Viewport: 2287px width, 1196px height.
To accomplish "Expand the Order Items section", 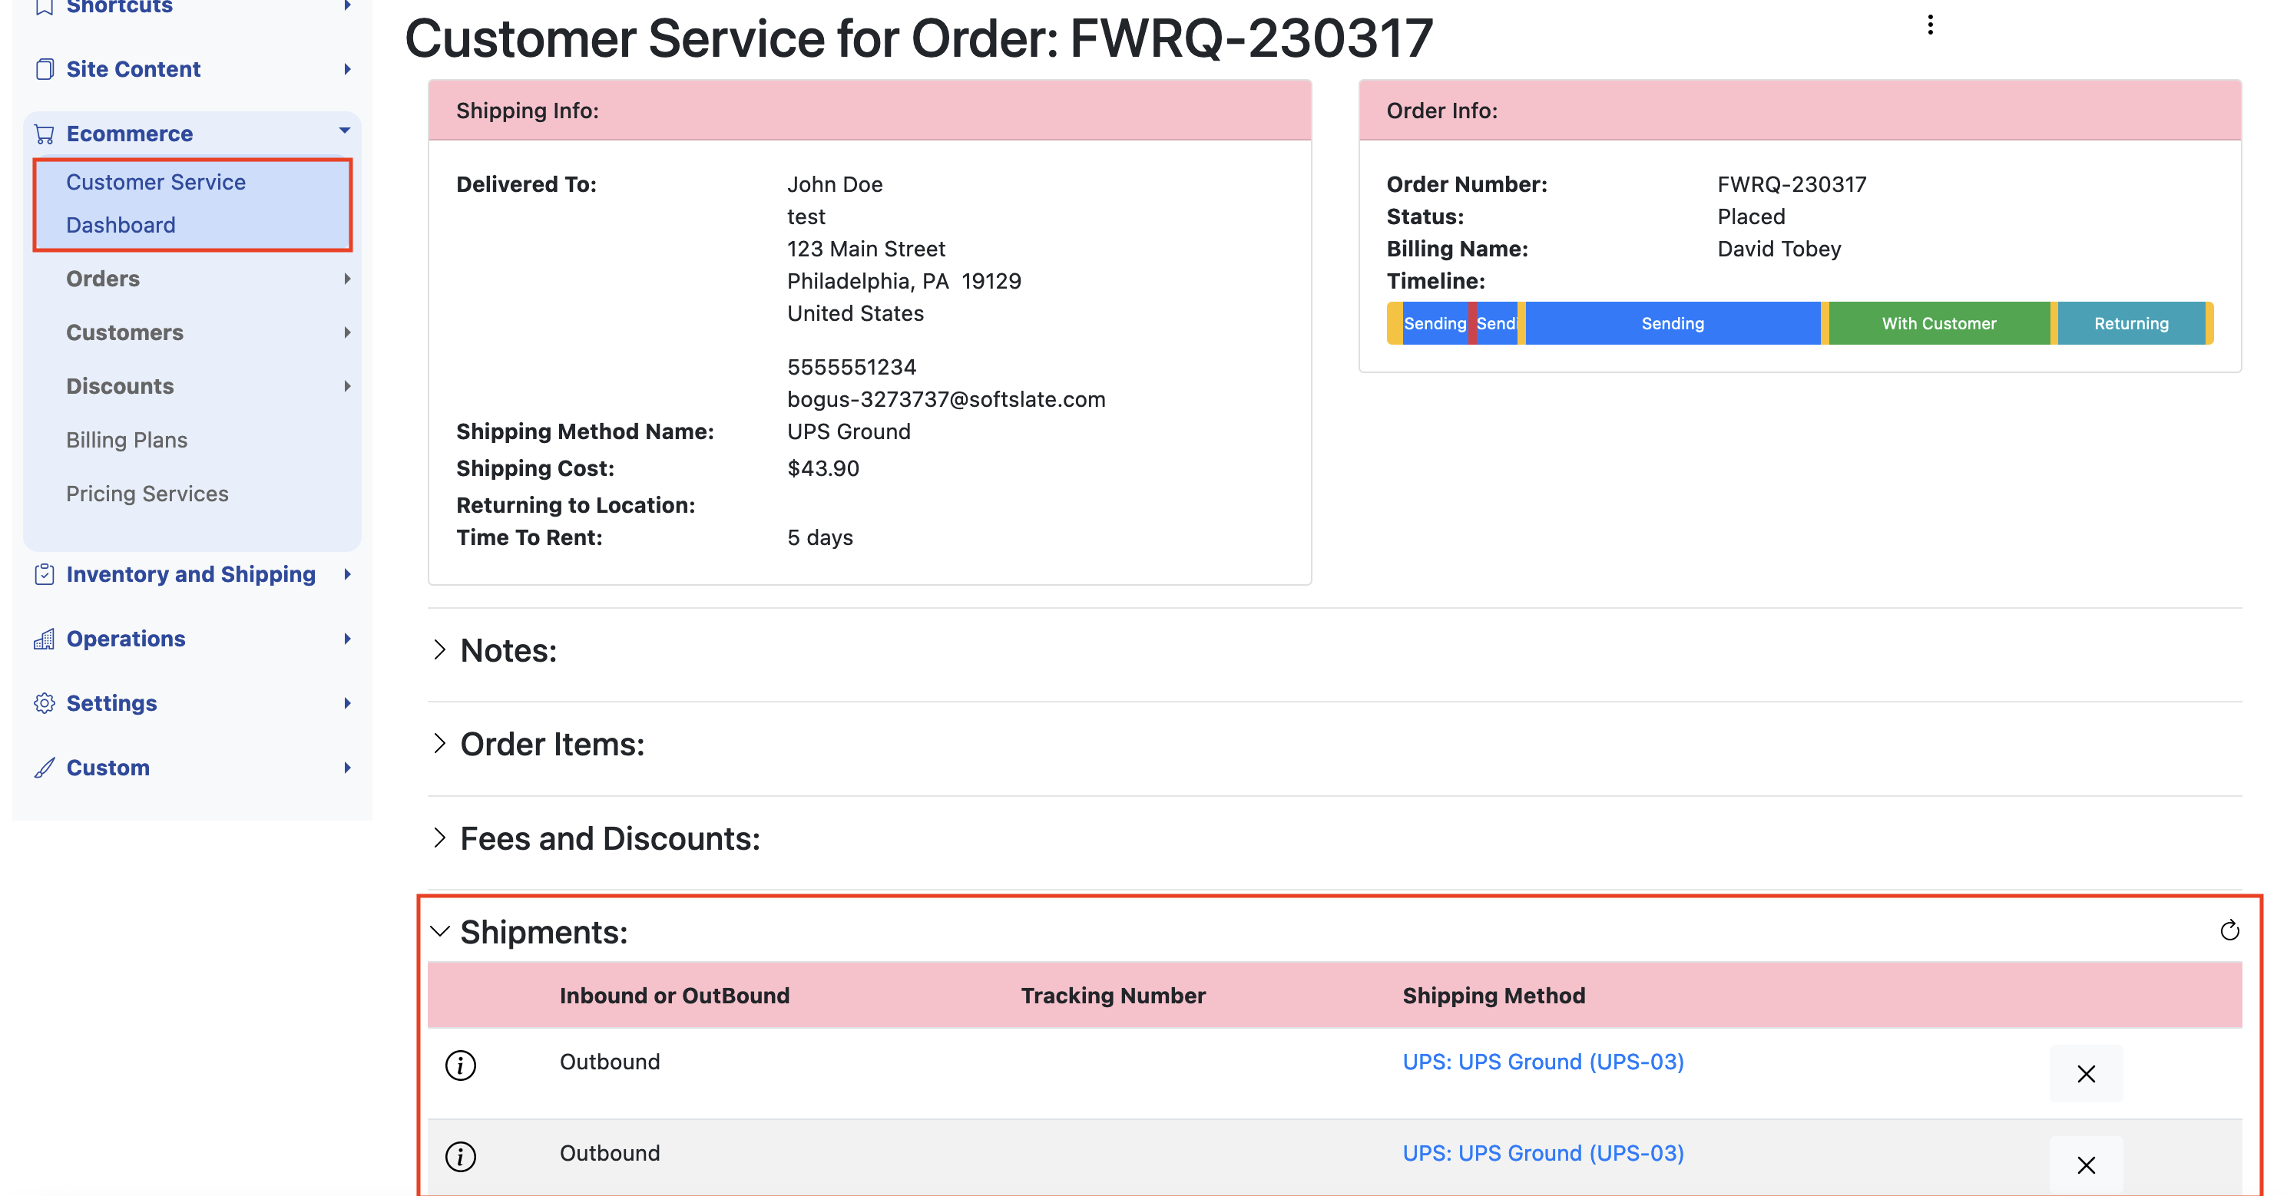I will coord(439,744).
